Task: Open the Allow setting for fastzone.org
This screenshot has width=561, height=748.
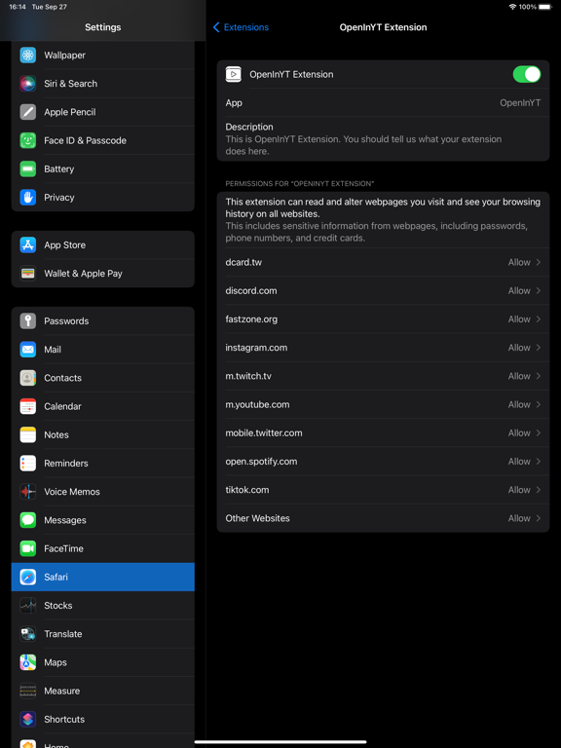Action: [x=383, y=319]
